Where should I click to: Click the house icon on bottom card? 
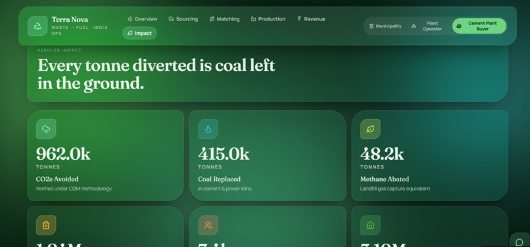click(370, 225)
